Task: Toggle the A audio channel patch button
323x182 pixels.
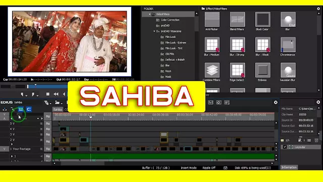Action: (x=5, y=119)
